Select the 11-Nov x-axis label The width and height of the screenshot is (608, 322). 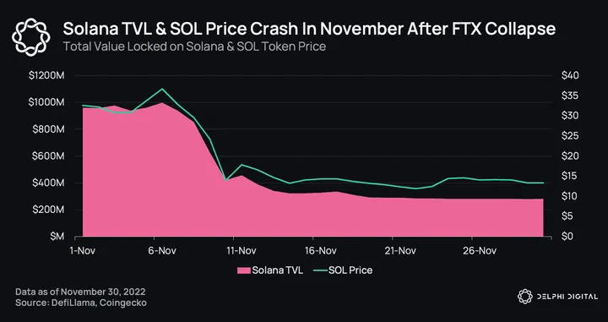pyautogui.click(x=242, y=251)
